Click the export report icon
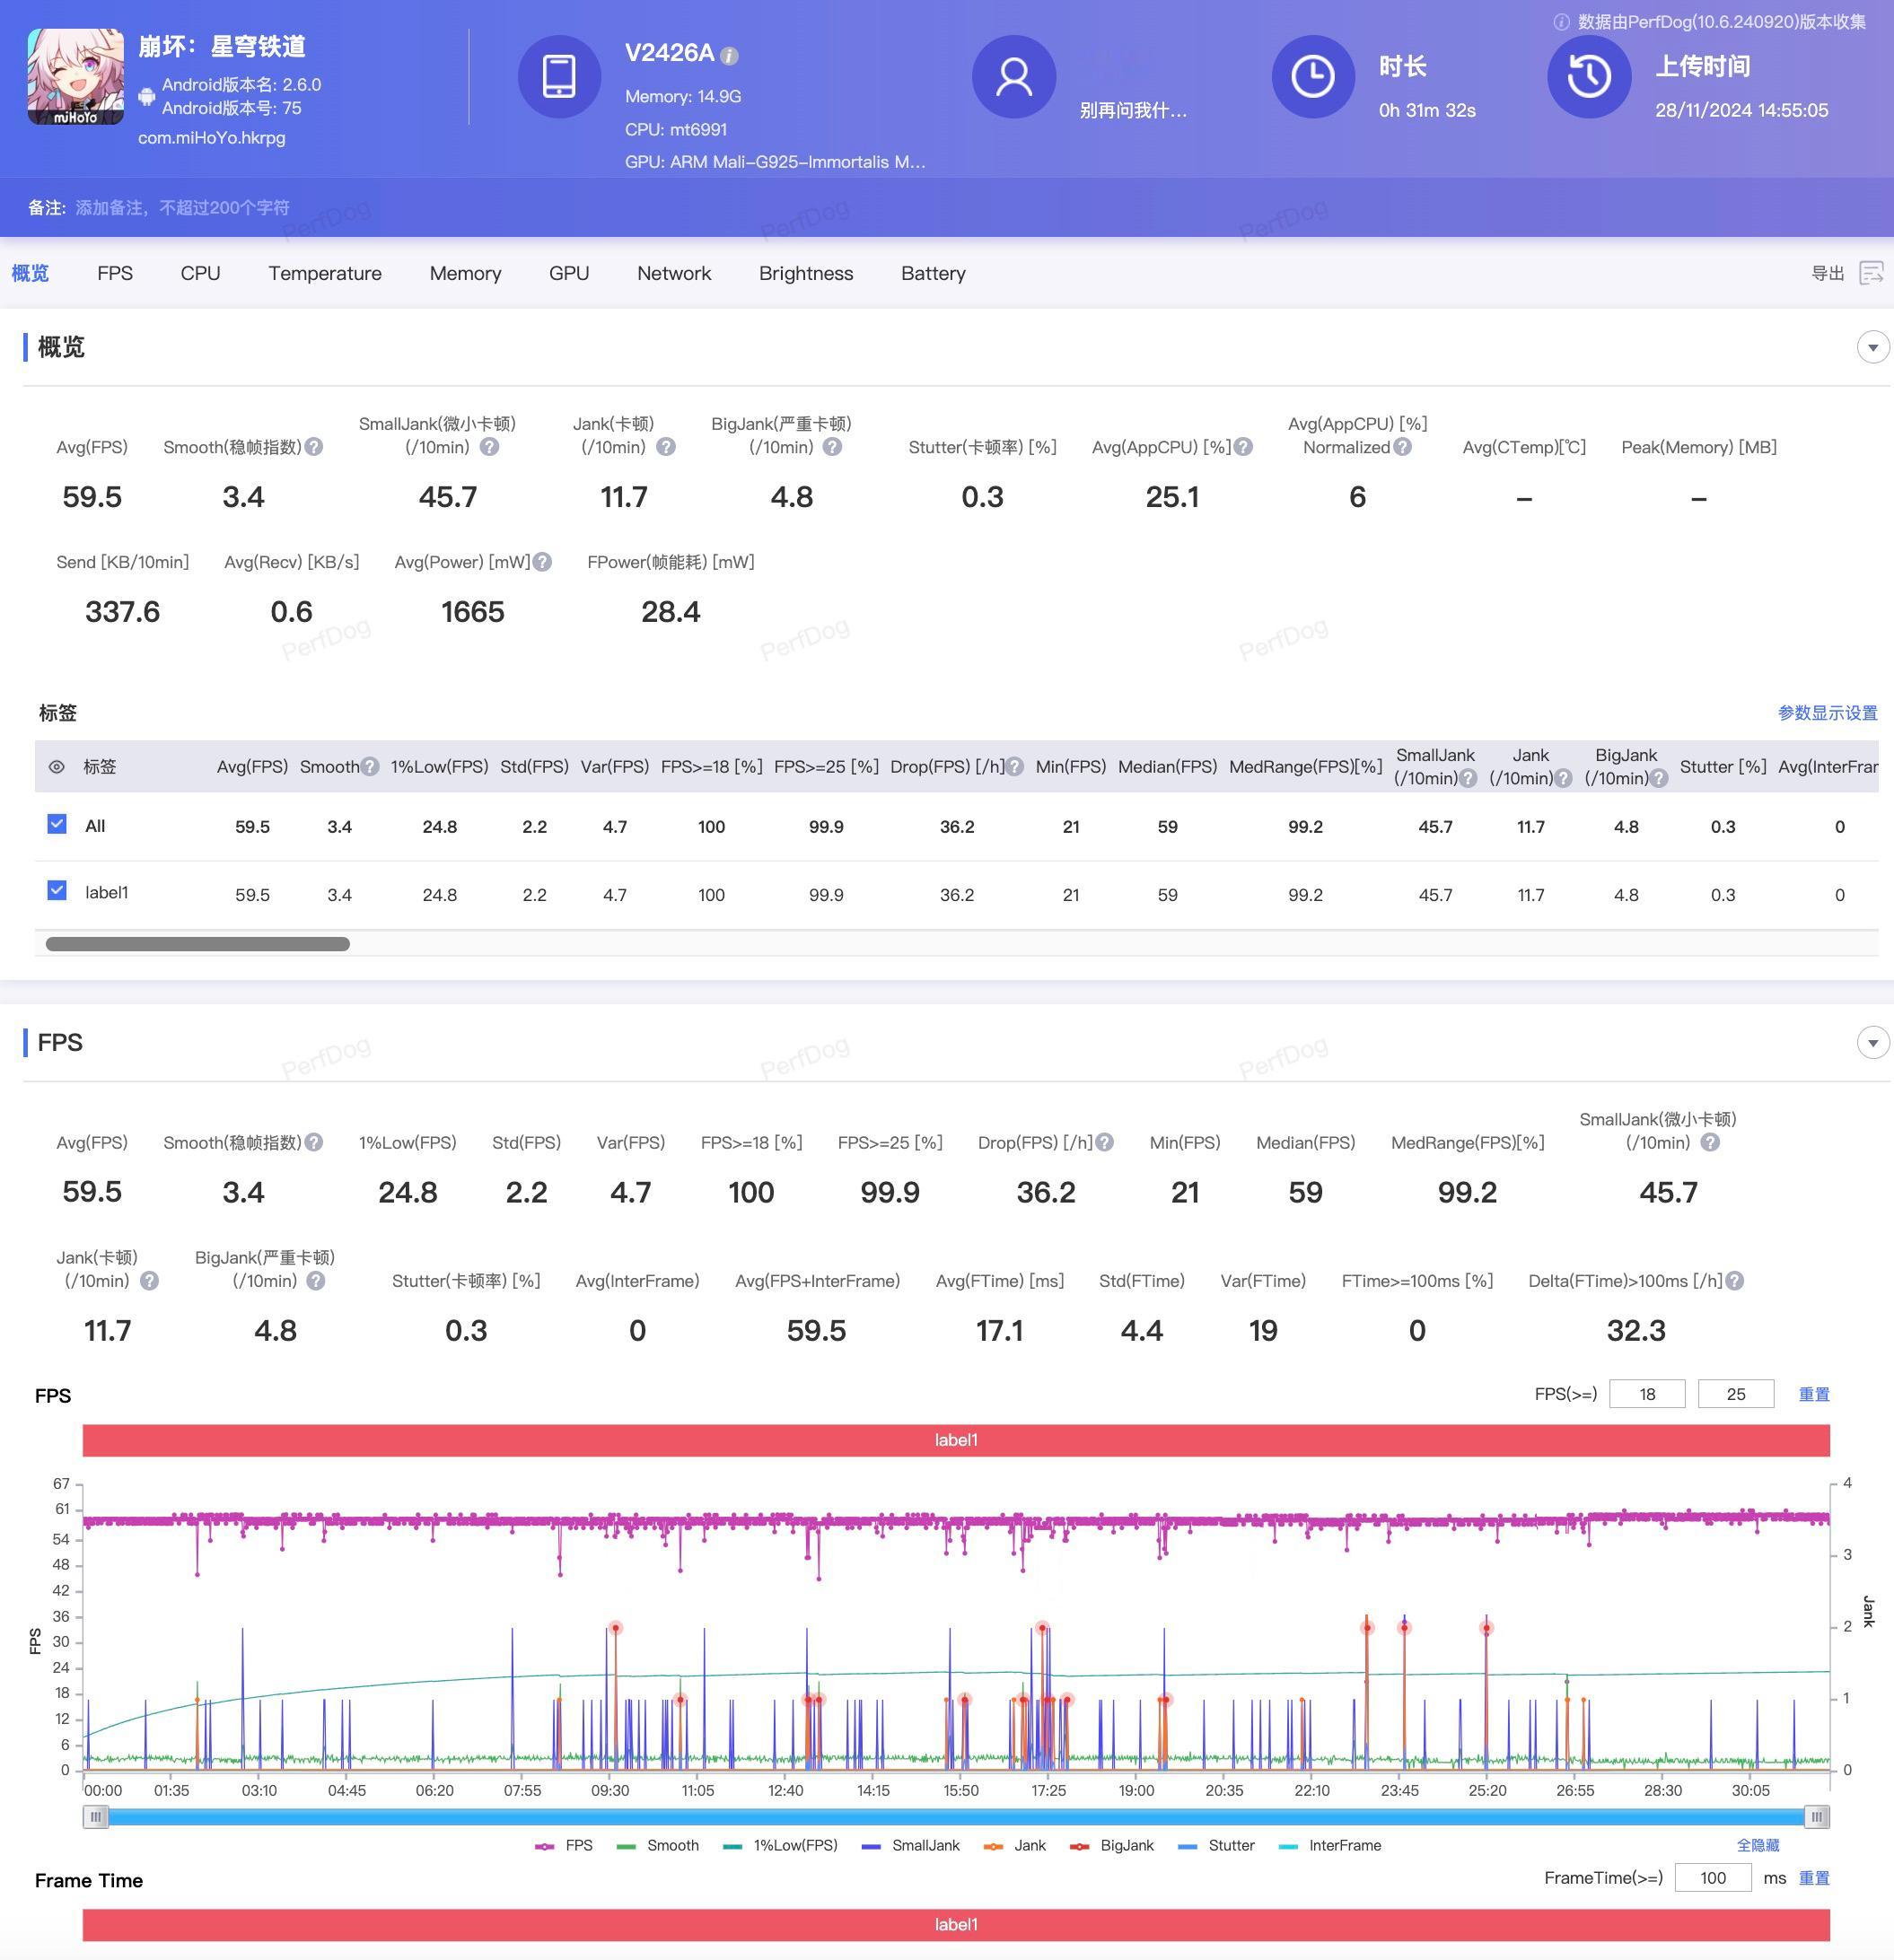Image resolution: width=1894 pixels, height=1960 pixels. point(1872,273)
